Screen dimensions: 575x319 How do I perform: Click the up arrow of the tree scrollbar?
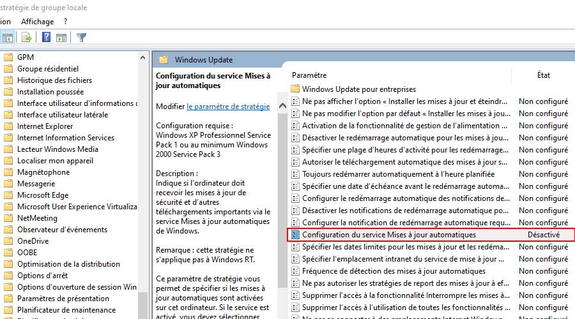[x=142, y=57]
